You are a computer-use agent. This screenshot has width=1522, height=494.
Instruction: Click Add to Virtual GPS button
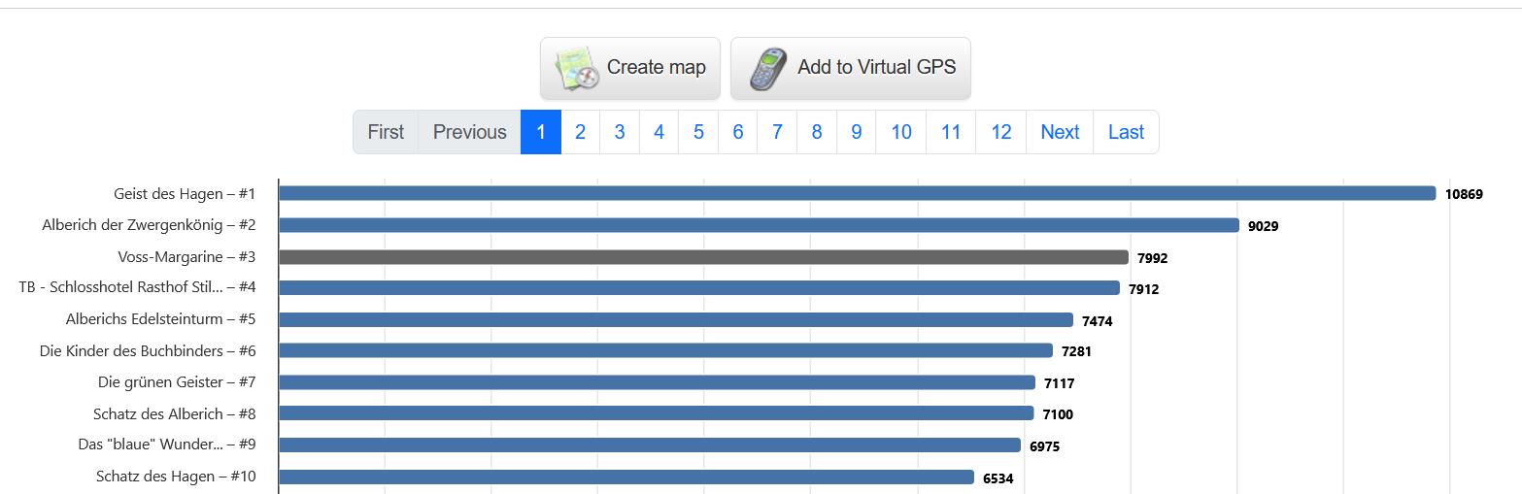851,68
